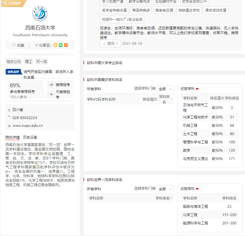Click 管理科学与工程 row

(x=210, y=142)
